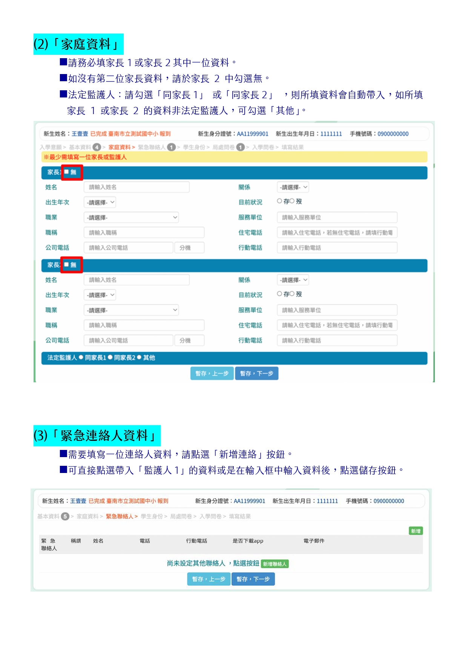Screen dimensions: 468x663
Task: Focus the 家長1 姓名 input field
Action: coord(137,187)
